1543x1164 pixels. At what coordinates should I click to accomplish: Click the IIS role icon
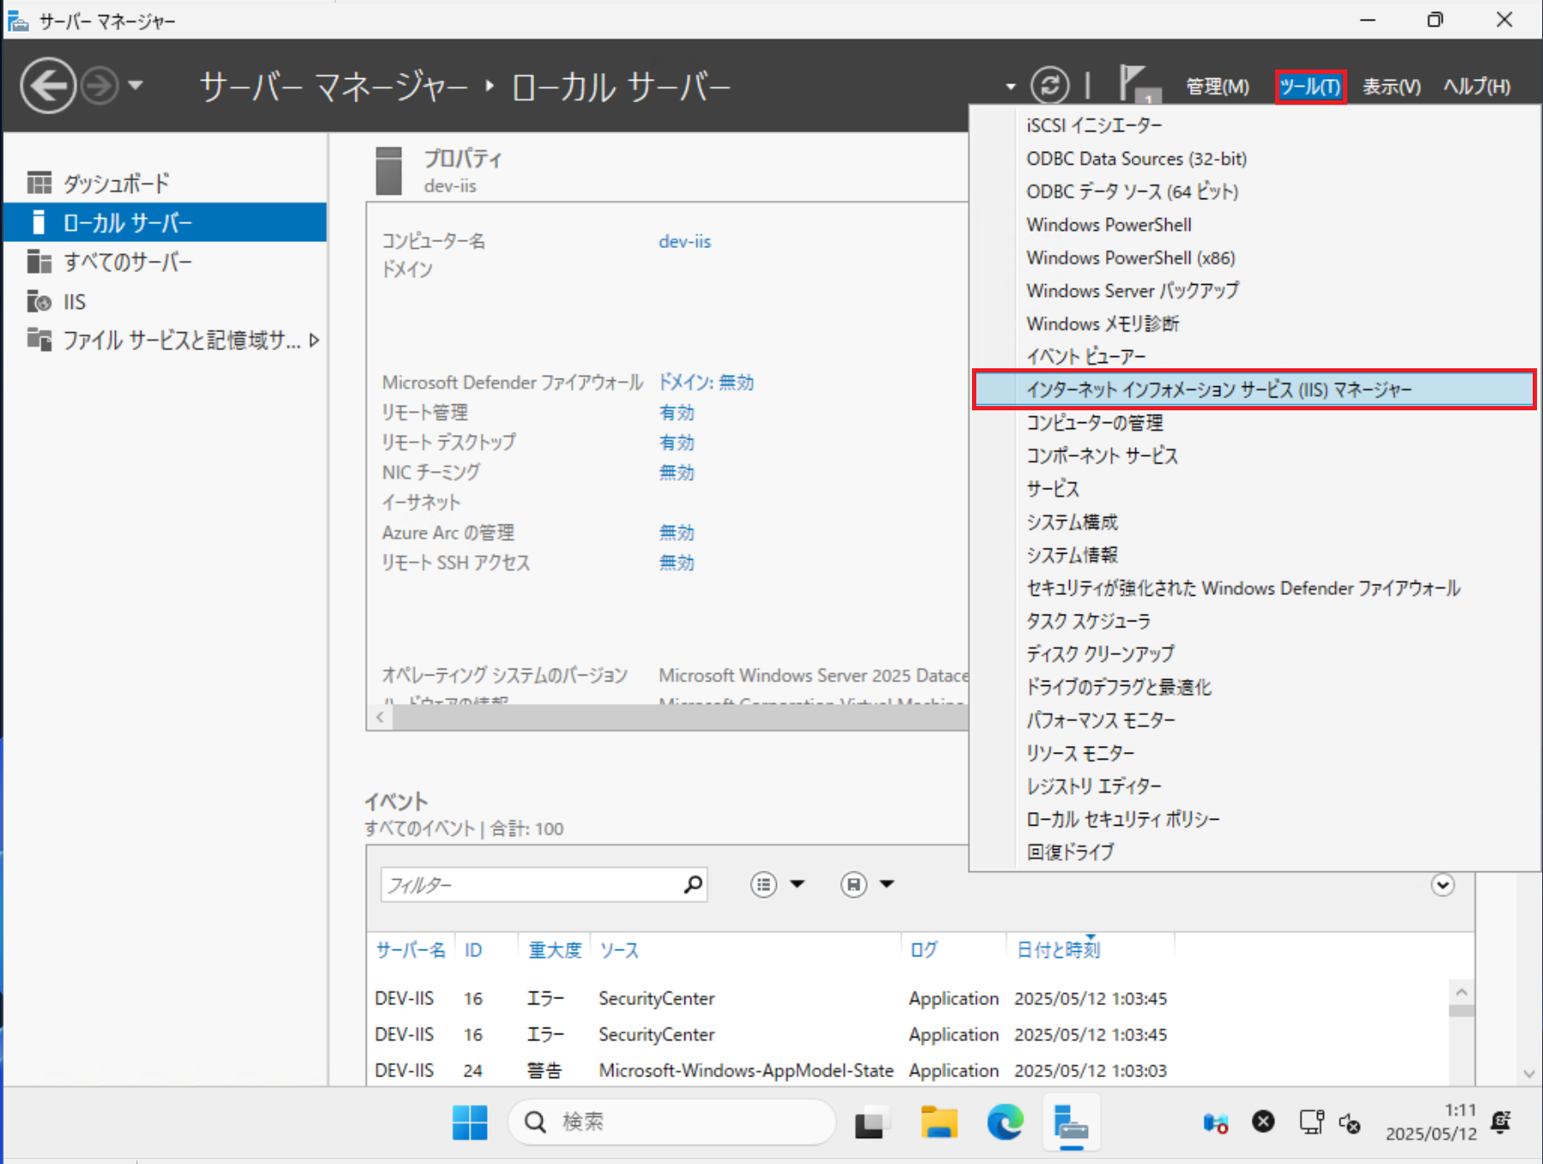tap(39, 301)
